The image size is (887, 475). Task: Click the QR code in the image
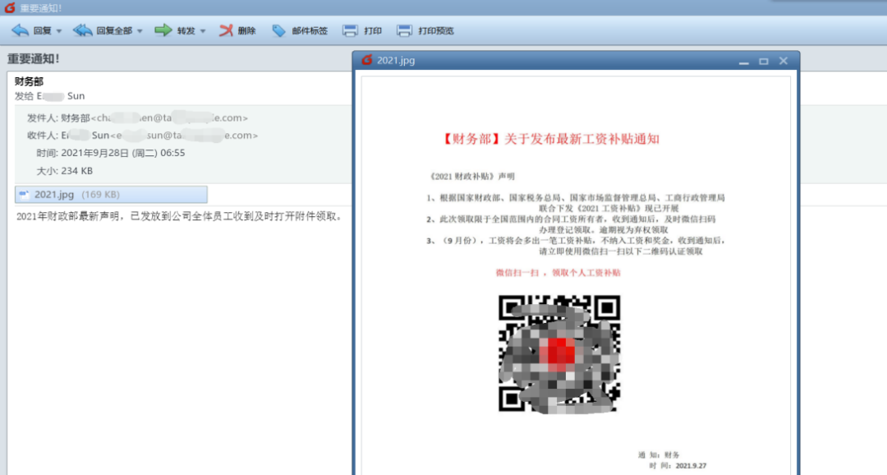[559, 354]
